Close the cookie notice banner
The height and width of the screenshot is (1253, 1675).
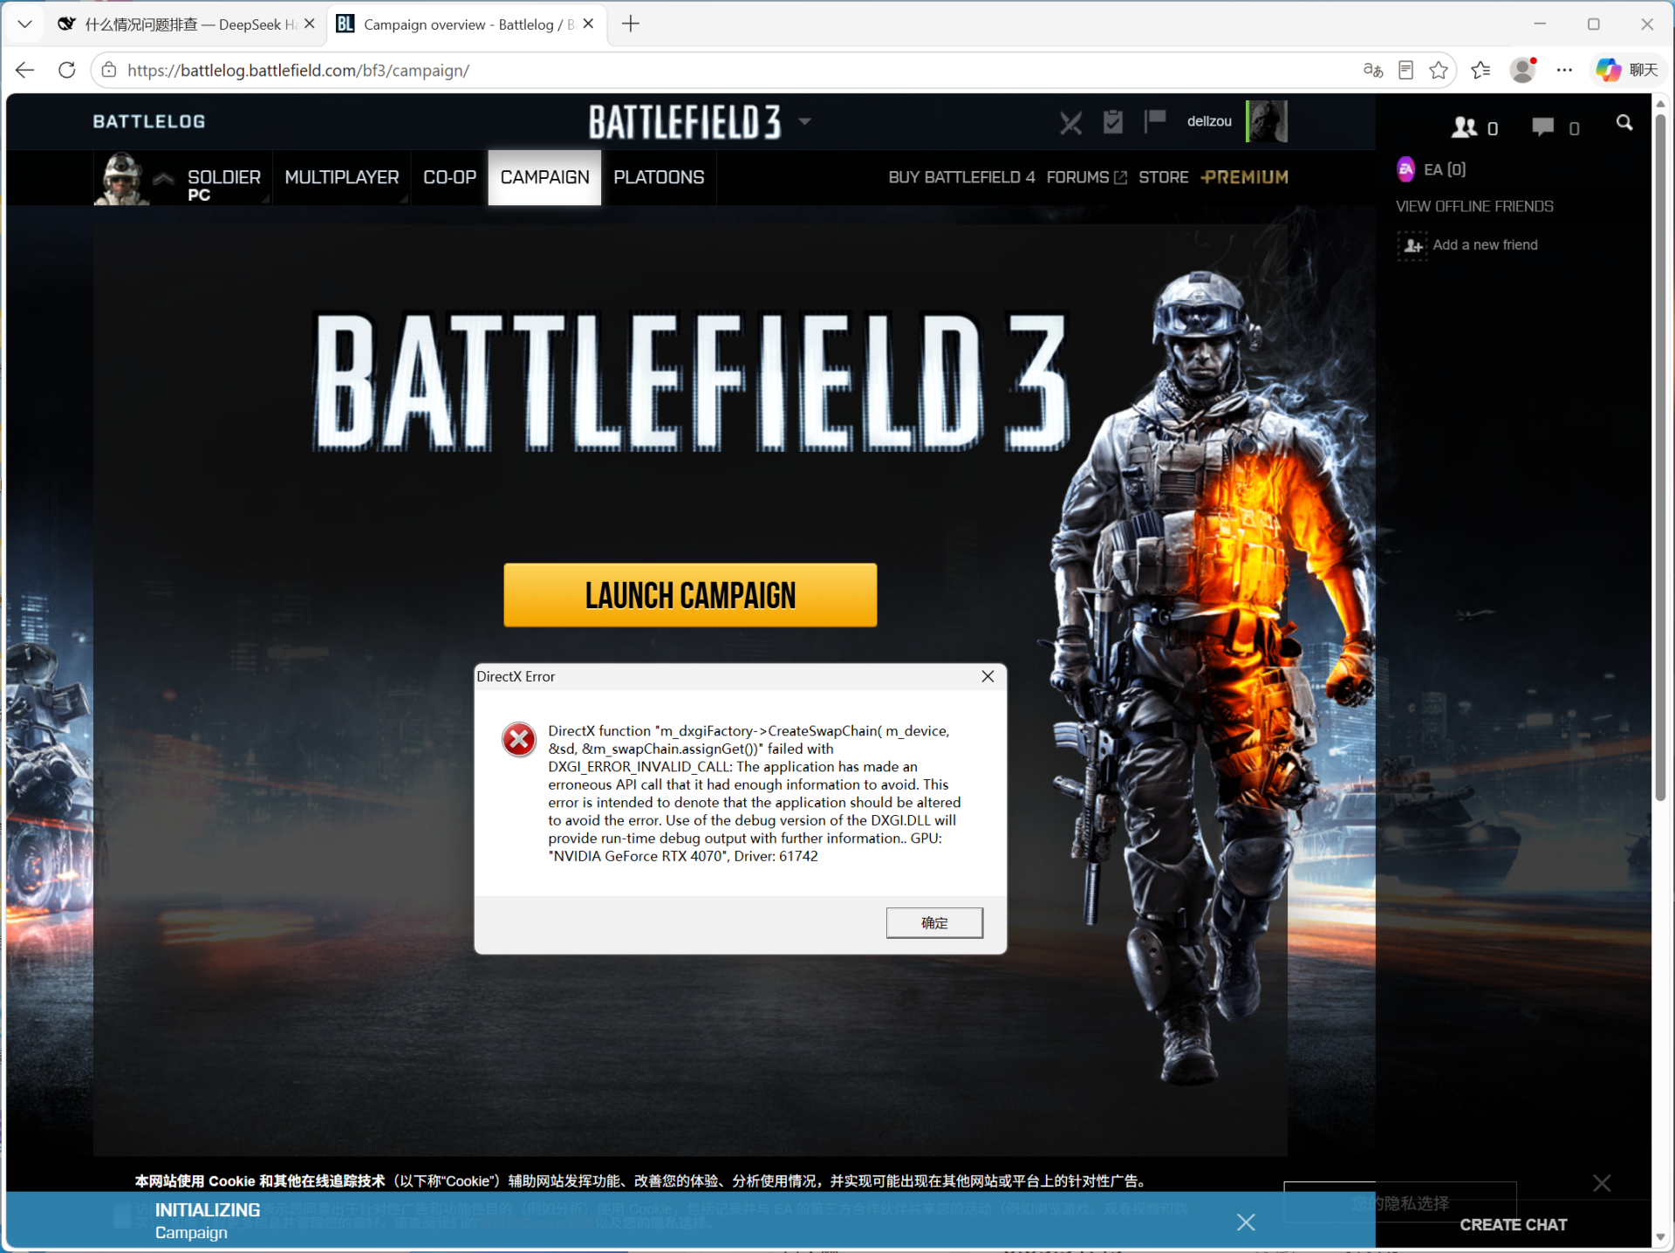[1602, 1183]
